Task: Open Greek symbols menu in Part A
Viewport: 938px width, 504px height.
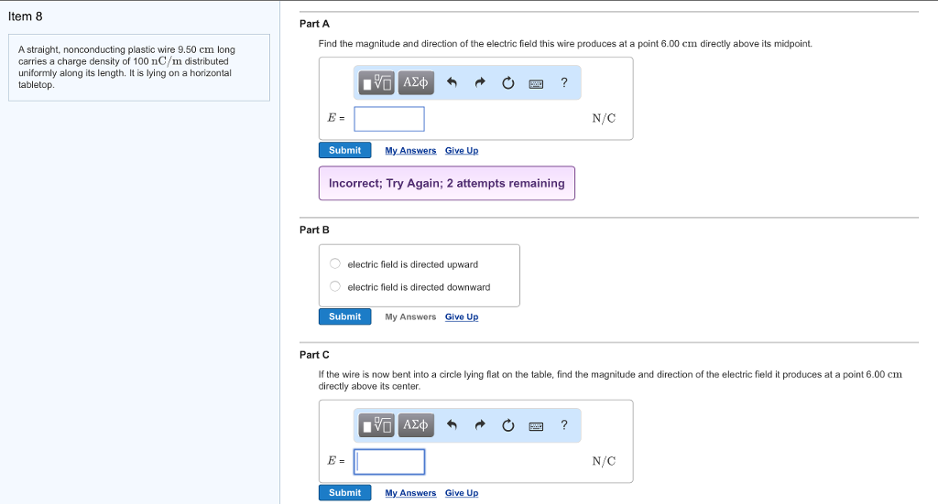Action: (x=416, y=83)
